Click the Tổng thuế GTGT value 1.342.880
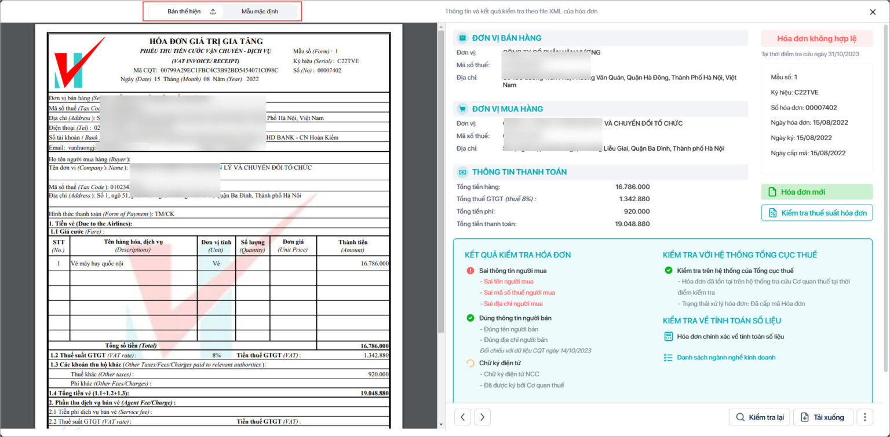The height and width of the screenshot is (437, 890). 634,199
